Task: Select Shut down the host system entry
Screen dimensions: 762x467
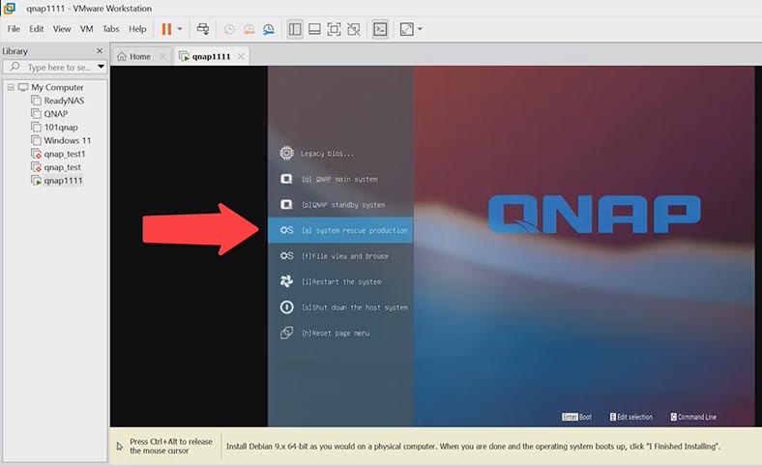Action: coord(340,307)
